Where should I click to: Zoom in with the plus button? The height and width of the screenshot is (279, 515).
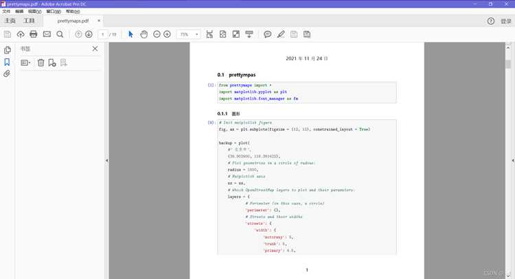coord(167,34)
